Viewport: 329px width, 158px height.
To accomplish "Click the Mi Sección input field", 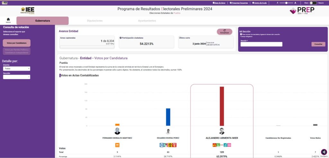I will [x=261, y=44].
